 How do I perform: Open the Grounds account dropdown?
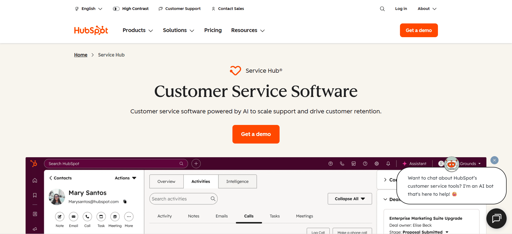coord(470,163)
